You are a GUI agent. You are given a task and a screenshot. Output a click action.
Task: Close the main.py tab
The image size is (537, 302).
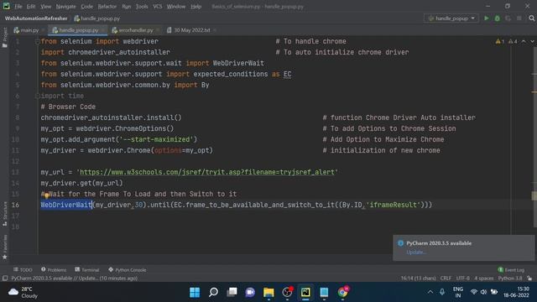pyautogui.click(x=43, y=30)
